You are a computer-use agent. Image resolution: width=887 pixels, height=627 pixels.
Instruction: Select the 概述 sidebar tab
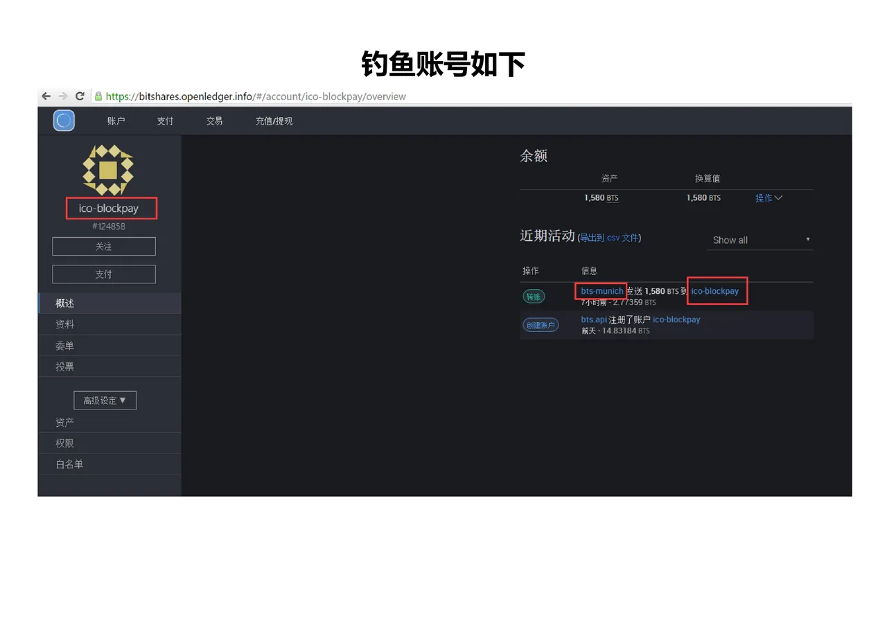click(110, 303)
